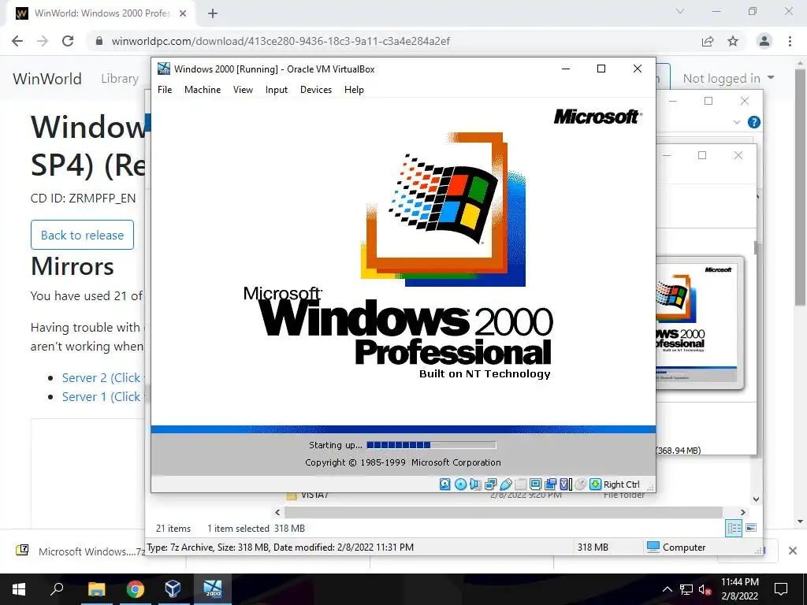Open File Explorer from the taskbar
This screenshot has height=605, width=807.
pos(96,589)
